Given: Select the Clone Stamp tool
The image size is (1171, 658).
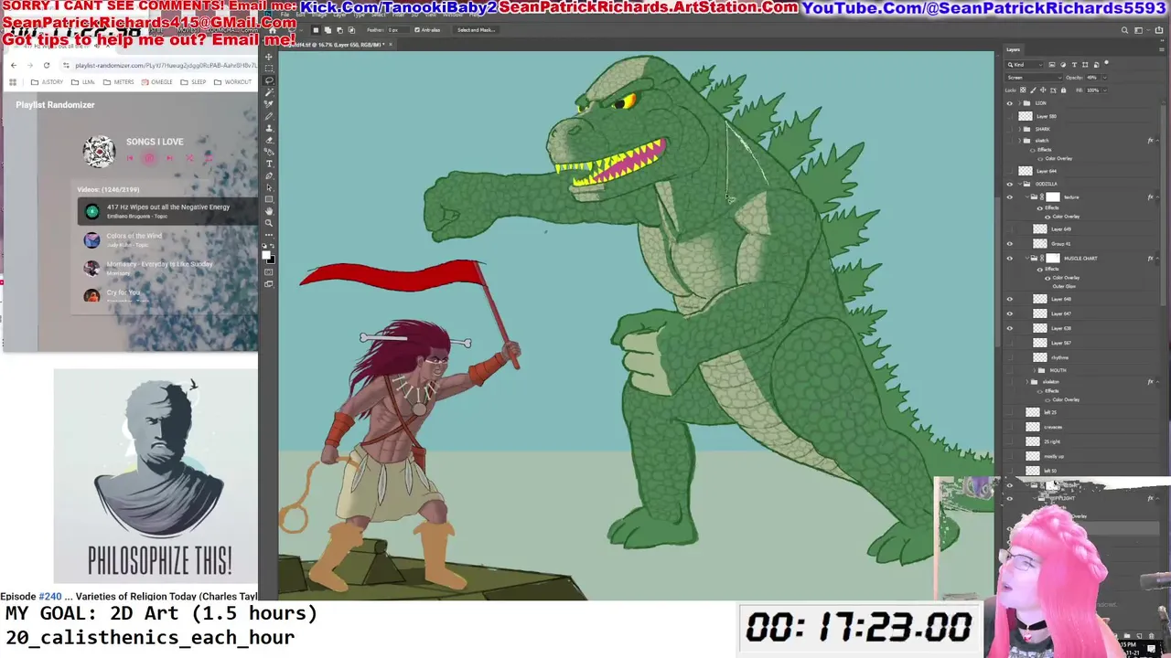Looking at the screenshot, I should (269, 128).
